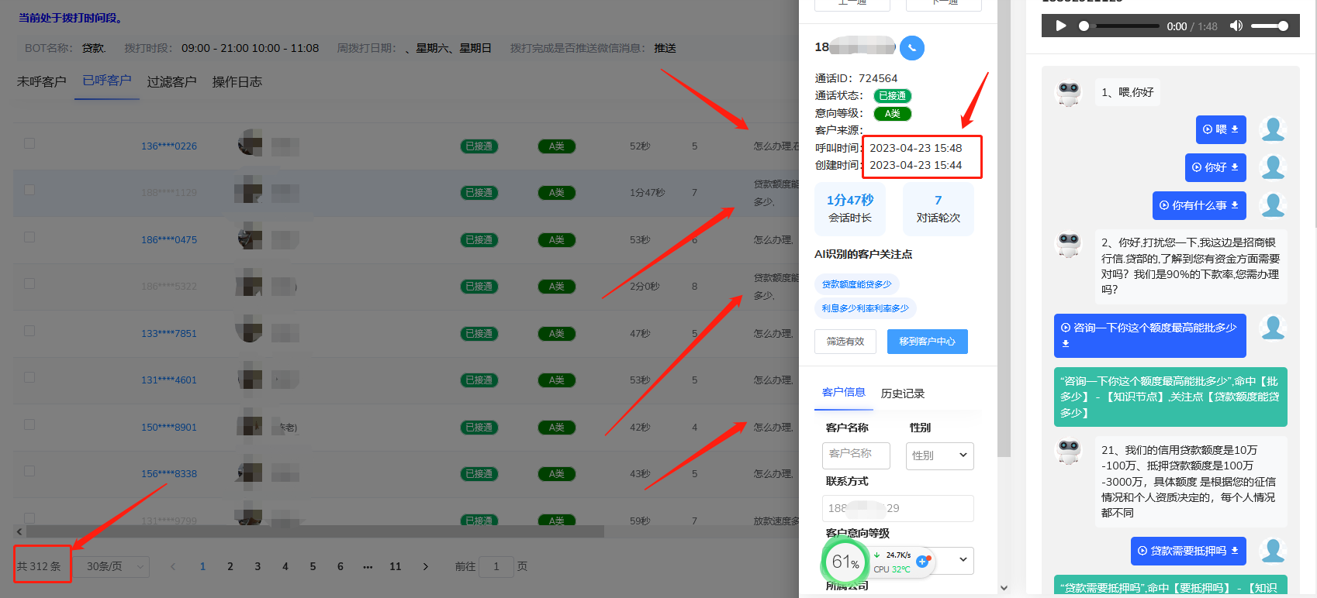The image size is (1317, 598).
Task: Play the '喂' voice clip
Action: point(1208,129)
